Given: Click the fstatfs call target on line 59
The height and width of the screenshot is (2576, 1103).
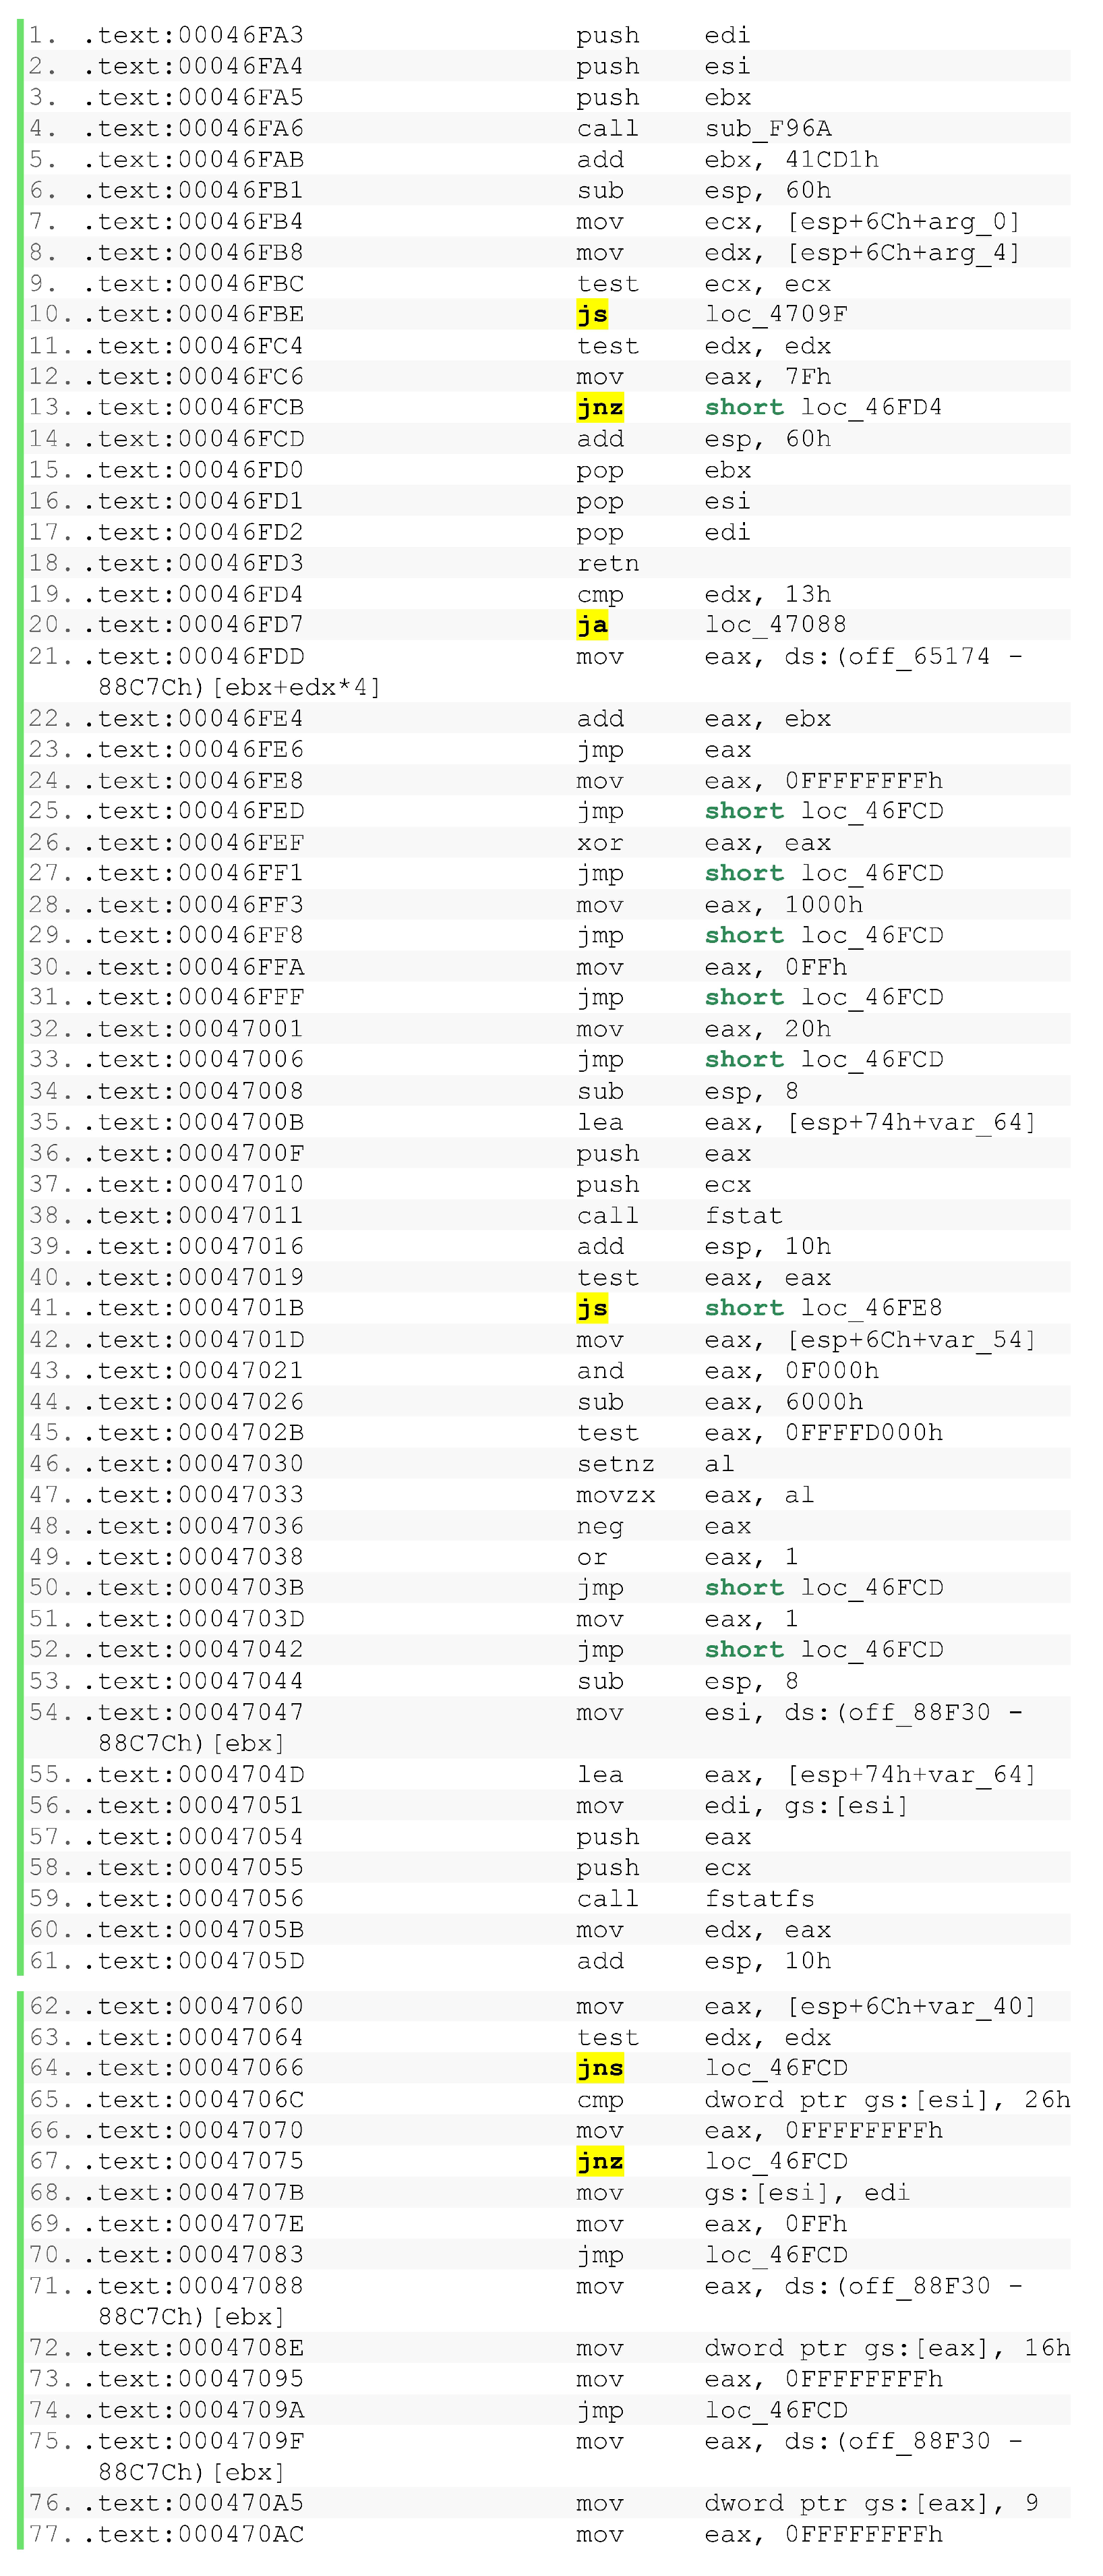Looking at the screenshot, I should coord(761,1898).
